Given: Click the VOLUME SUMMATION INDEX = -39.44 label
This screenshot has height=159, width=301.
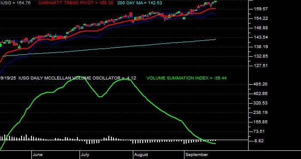Looking at the screenshot, I should pyautogui.click(x=187, y=78).
